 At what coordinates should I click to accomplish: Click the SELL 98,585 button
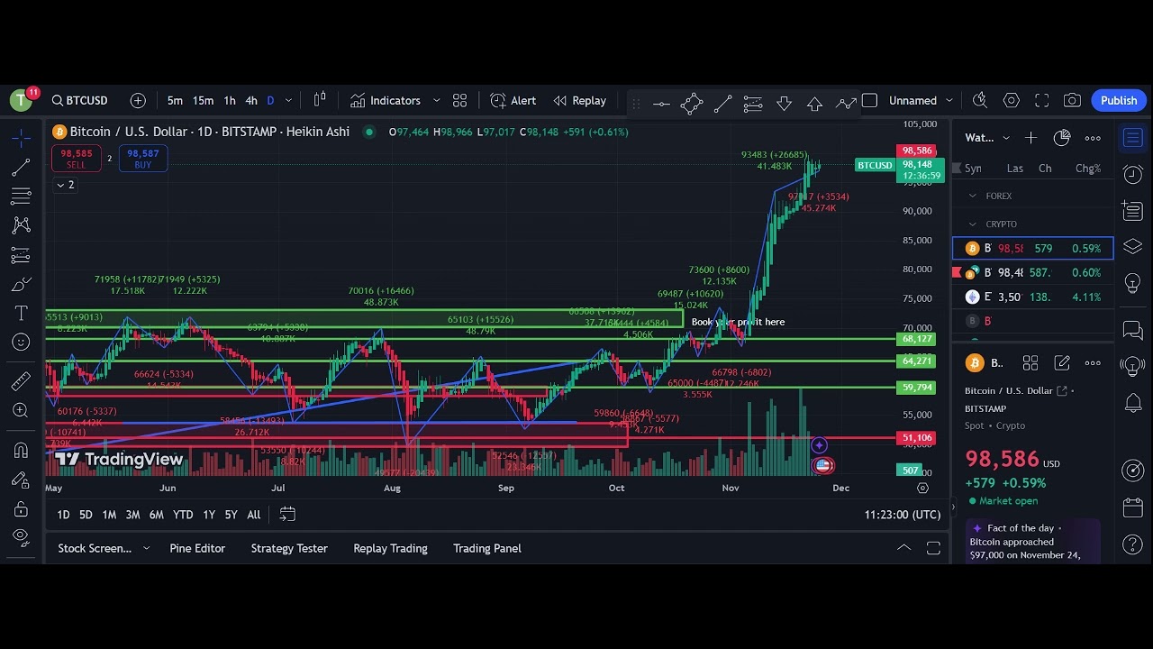tap(77, 159)
